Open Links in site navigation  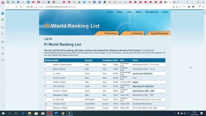[x=165, y=12]
